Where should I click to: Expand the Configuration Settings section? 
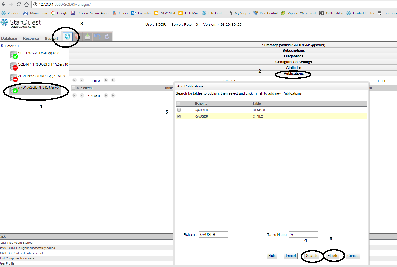click(293, 62)
